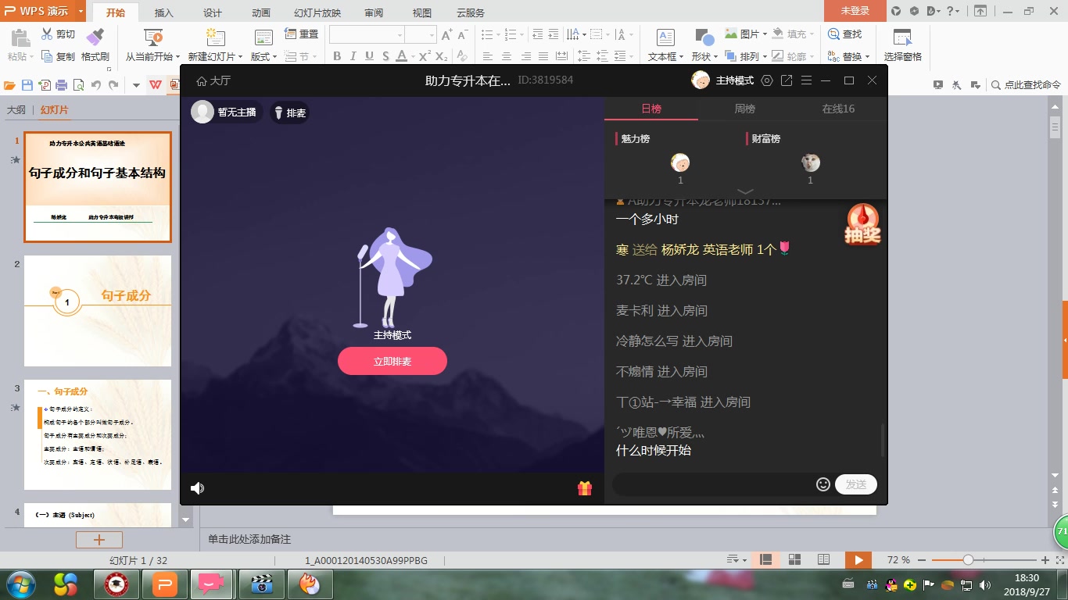
Task: Toggle left text alignment in WPS ribbon
Action: click(x=488, y=56)
